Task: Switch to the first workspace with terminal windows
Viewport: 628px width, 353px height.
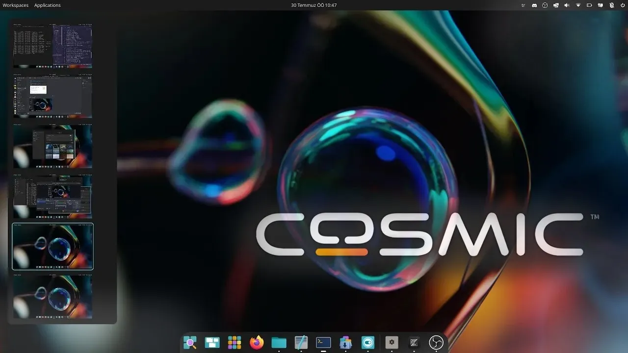Action: coord(52,46)
